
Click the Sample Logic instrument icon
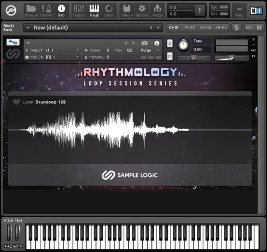click(x=13, y=53)
